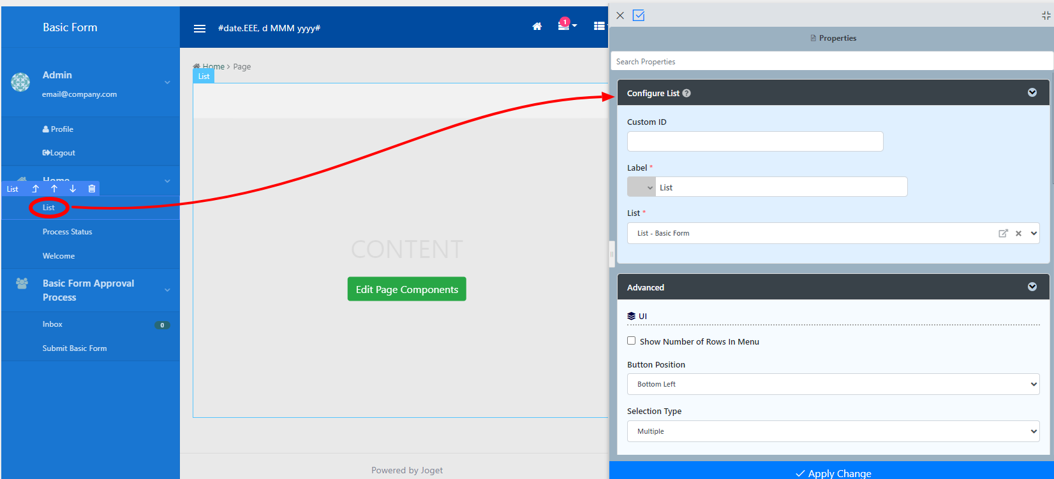
Task: Open the label icon picker dropdown
Action: pyautogui.click(x=641, y=187)
